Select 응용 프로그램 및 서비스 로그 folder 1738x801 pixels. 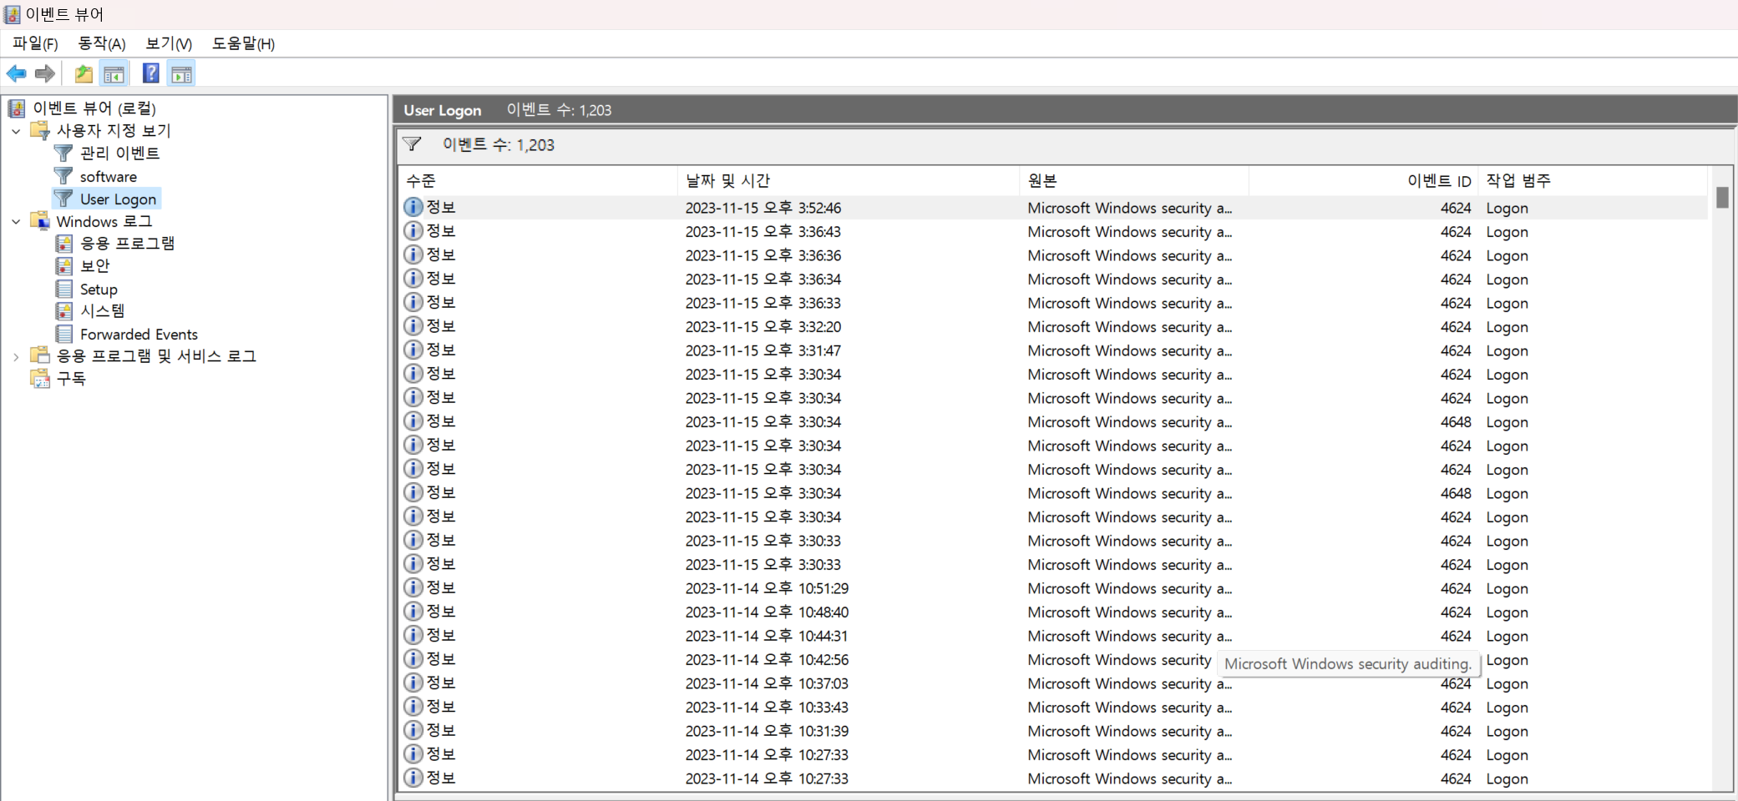[x=156, y=355]
